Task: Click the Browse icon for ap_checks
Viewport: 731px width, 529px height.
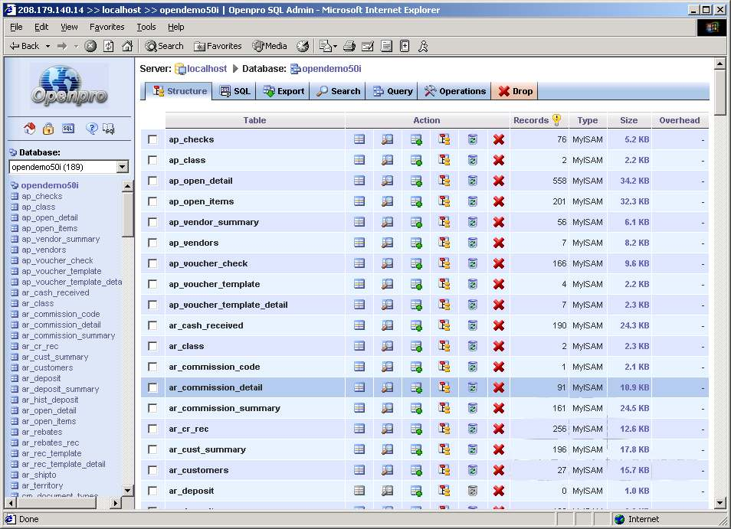Action: 359,139
